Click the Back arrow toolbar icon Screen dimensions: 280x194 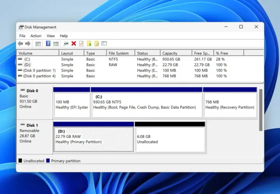(x=20, y=43)
